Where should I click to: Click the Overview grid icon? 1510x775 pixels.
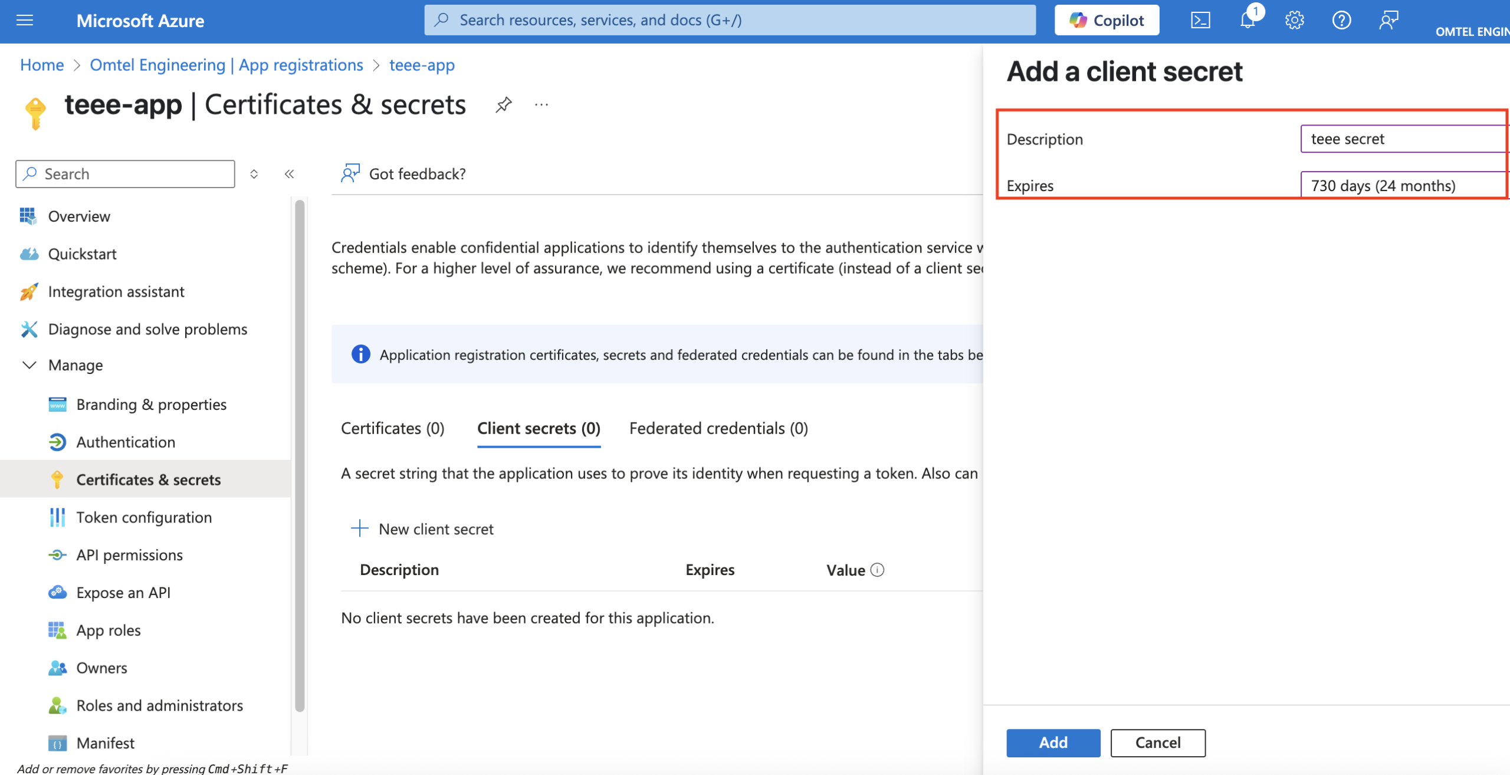coord(28,216)
